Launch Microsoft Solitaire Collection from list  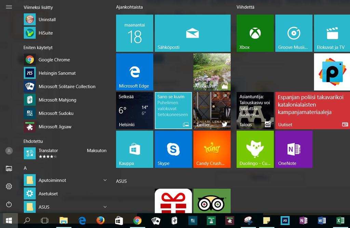(x=65, y=86)
